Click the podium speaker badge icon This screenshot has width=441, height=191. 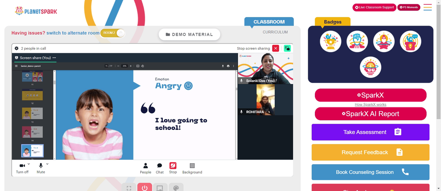pos(410,41)
